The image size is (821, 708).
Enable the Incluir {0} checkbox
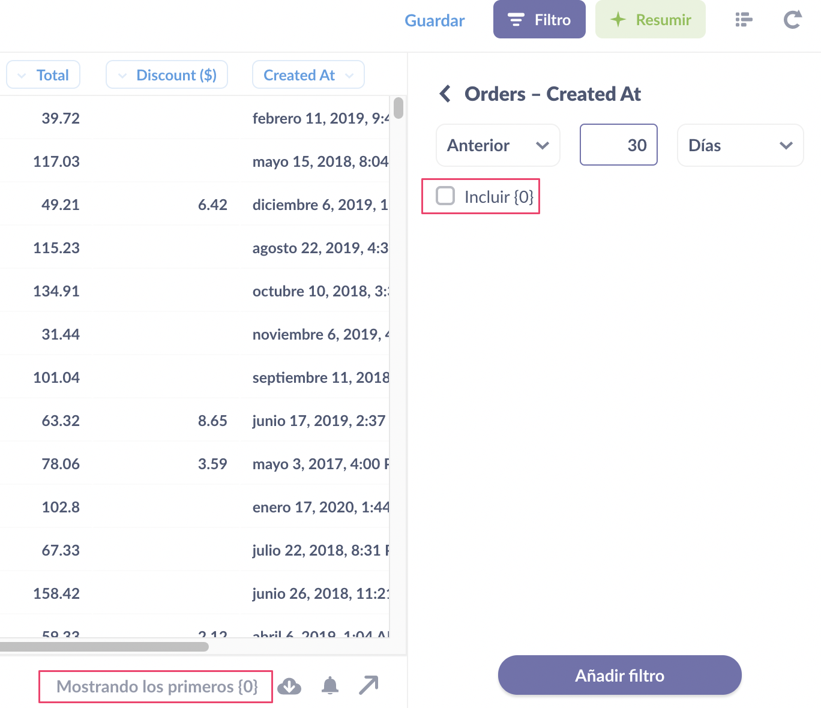point(445,196)
